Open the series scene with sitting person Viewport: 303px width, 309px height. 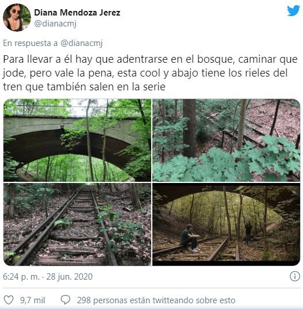pyautogui.click(x=226, y=224)
